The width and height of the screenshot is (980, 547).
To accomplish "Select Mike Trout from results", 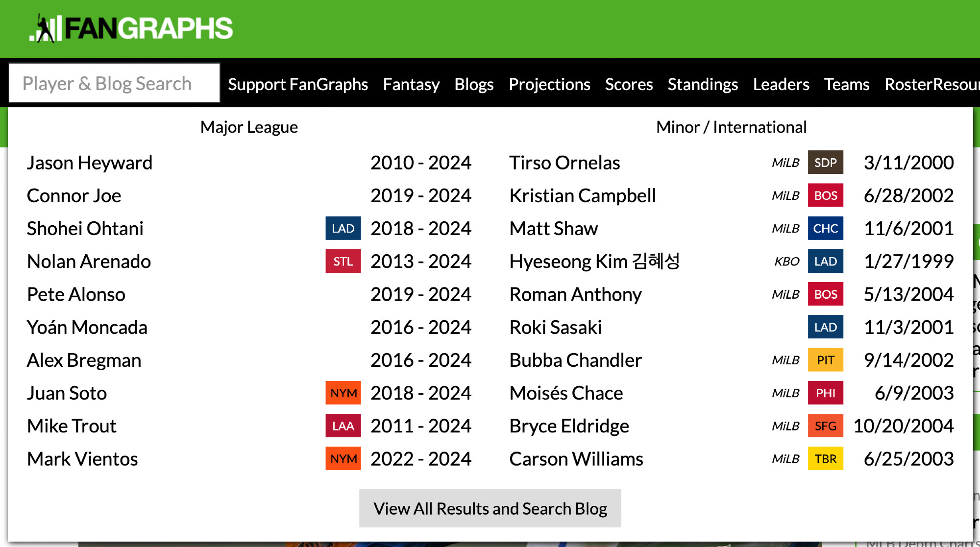I will pyautogui.click(x=72, y=426).
